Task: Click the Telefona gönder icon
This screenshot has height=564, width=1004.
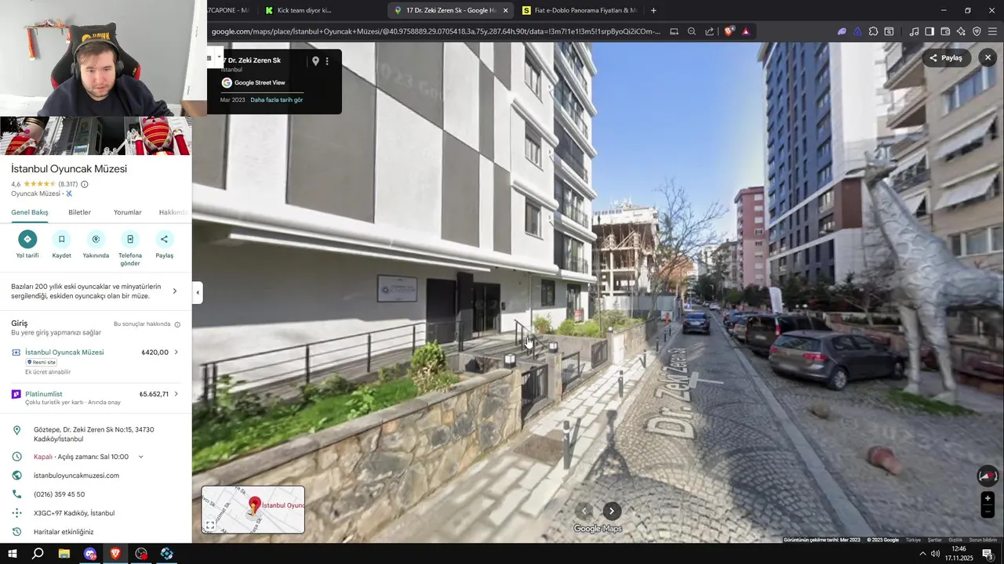Action: (130, 239)
